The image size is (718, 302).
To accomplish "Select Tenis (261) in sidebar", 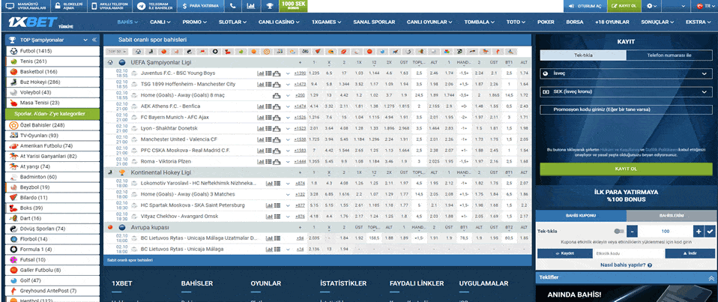I will (x=53, y=61).
